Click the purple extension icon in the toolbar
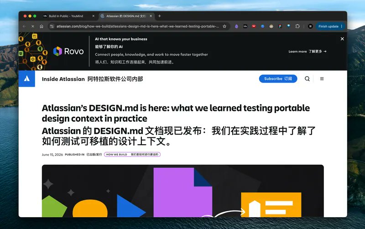This screenshot has height=229, width=365. point(236,26)
